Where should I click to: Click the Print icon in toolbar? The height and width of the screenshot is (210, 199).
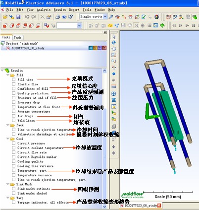point(57,17)
